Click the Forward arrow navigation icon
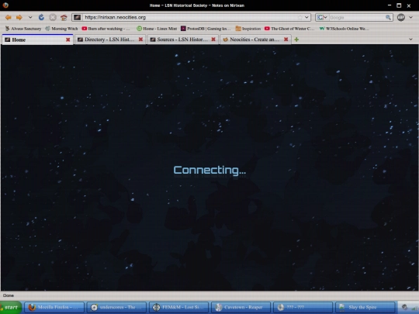Viewport: 419px width, 314px height. [x=19, y=17]
